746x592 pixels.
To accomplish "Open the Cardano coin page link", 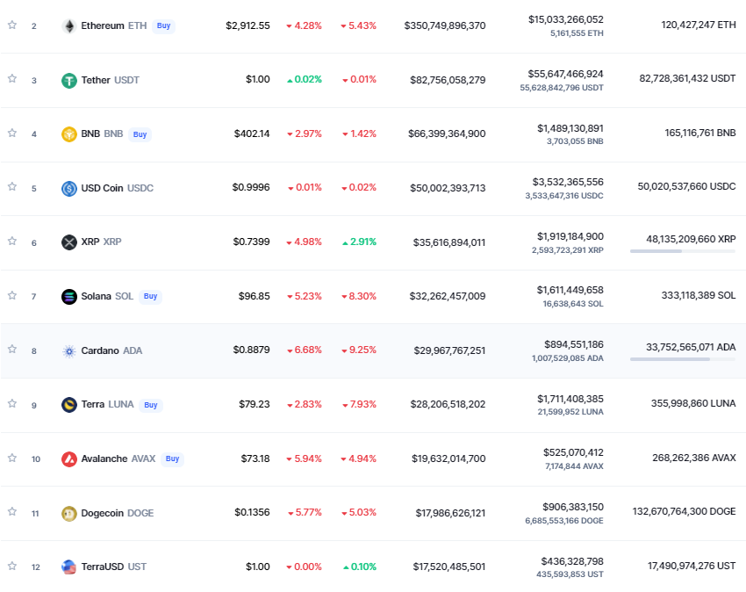I will pyautogui.click(x=111, y=350).
